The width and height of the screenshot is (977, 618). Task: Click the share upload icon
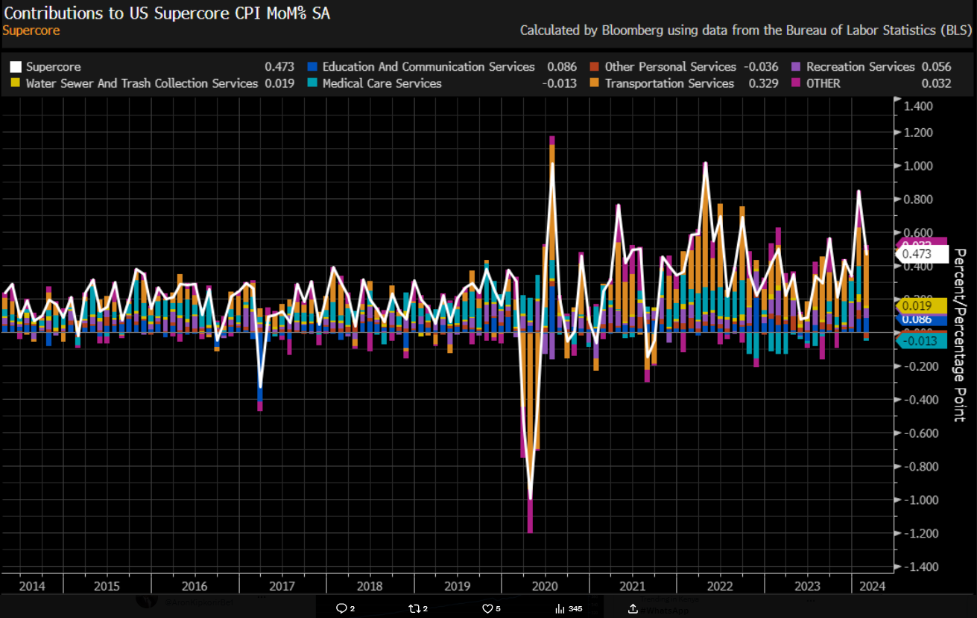[633, 608]
